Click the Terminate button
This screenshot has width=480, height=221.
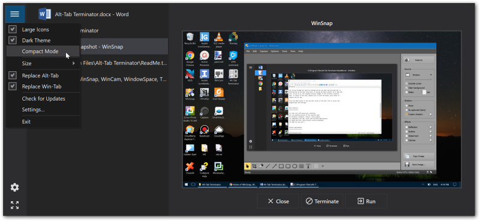322,201
